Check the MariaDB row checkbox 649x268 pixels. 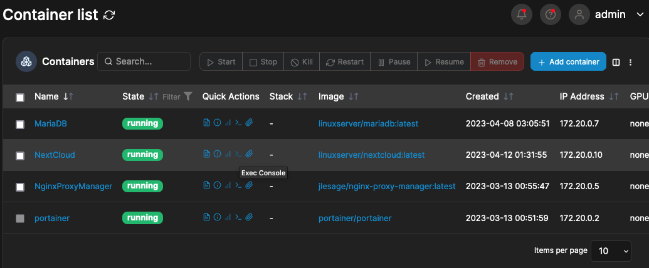click(20, 124)
